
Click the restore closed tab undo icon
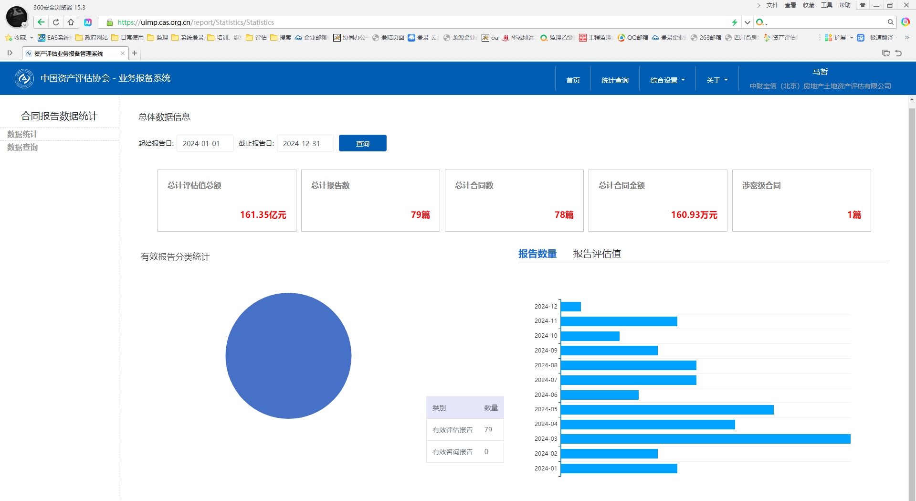(x=898, y=53)
